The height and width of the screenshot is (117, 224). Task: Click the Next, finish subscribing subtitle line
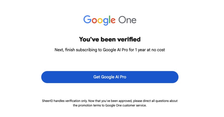pyautogui.click(x=110, y=50)
